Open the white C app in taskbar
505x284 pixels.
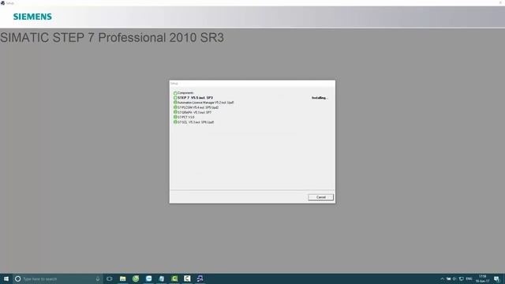187,278
